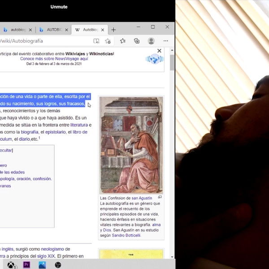Click the Unmute button

point(59,7)
